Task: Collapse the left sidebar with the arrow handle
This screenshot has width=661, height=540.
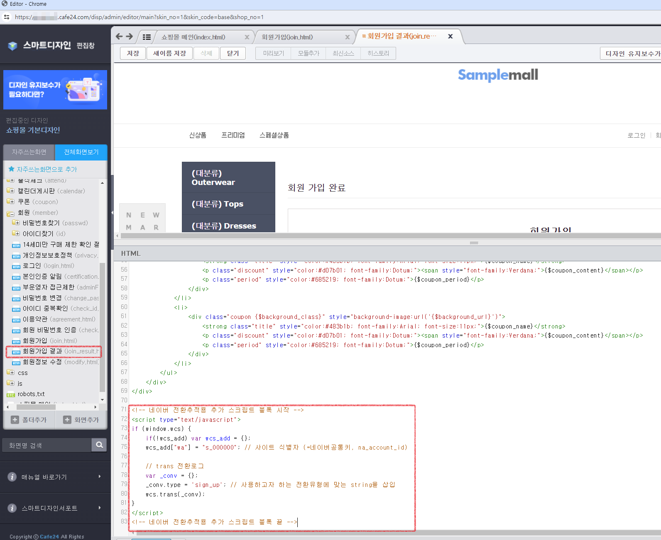Action: point(112,213)
